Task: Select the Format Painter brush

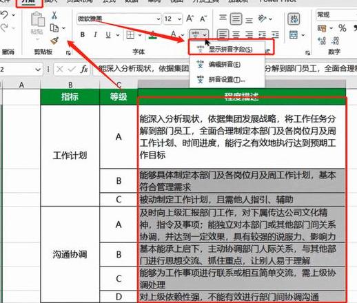Action: tap(54, 41)
